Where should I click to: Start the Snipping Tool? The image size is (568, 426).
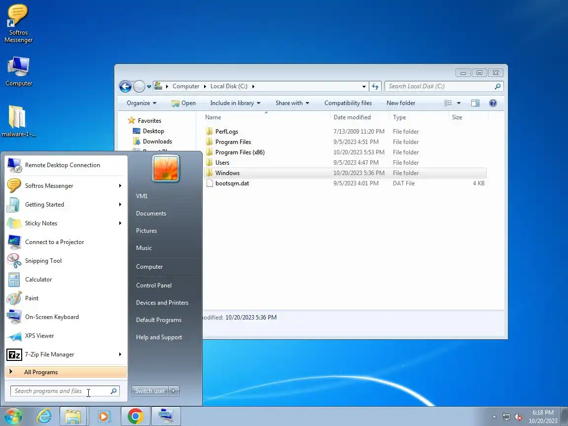66,261
